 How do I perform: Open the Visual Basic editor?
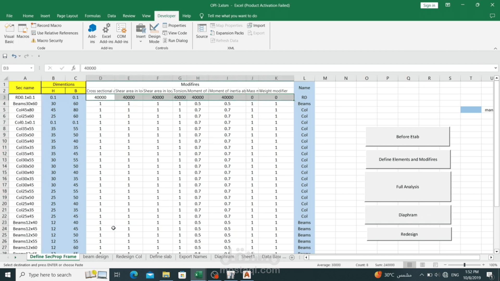coord(9,33)
